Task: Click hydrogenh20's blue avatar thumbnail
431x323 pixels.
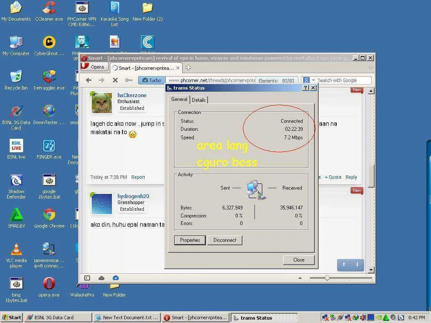Action: pos(102,204)
